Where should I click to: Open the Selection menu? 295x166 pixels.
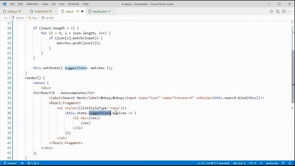click(32, 4)
